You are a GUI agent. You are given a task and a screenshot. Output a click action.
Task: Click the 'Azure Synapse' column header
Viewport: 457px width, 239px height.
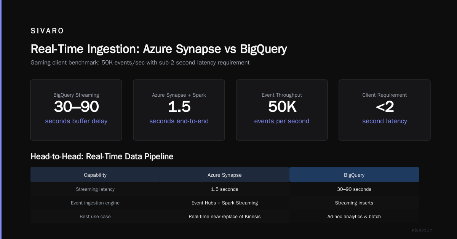pyautogui.click(x=225, y=175)
